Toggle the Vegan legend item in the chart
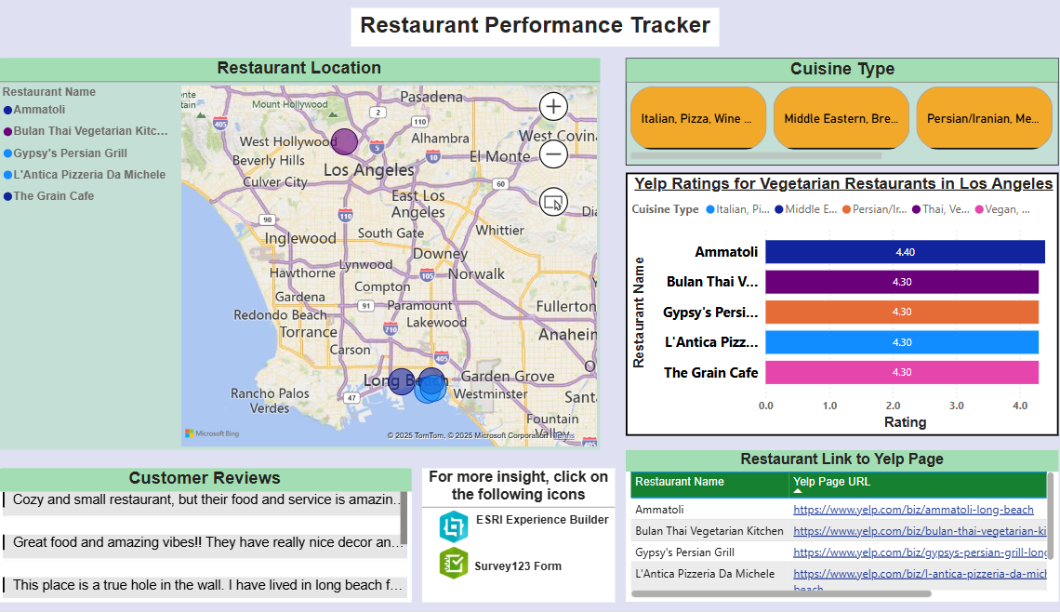Screen dimensions: 1060x612 coord(1003,209)
